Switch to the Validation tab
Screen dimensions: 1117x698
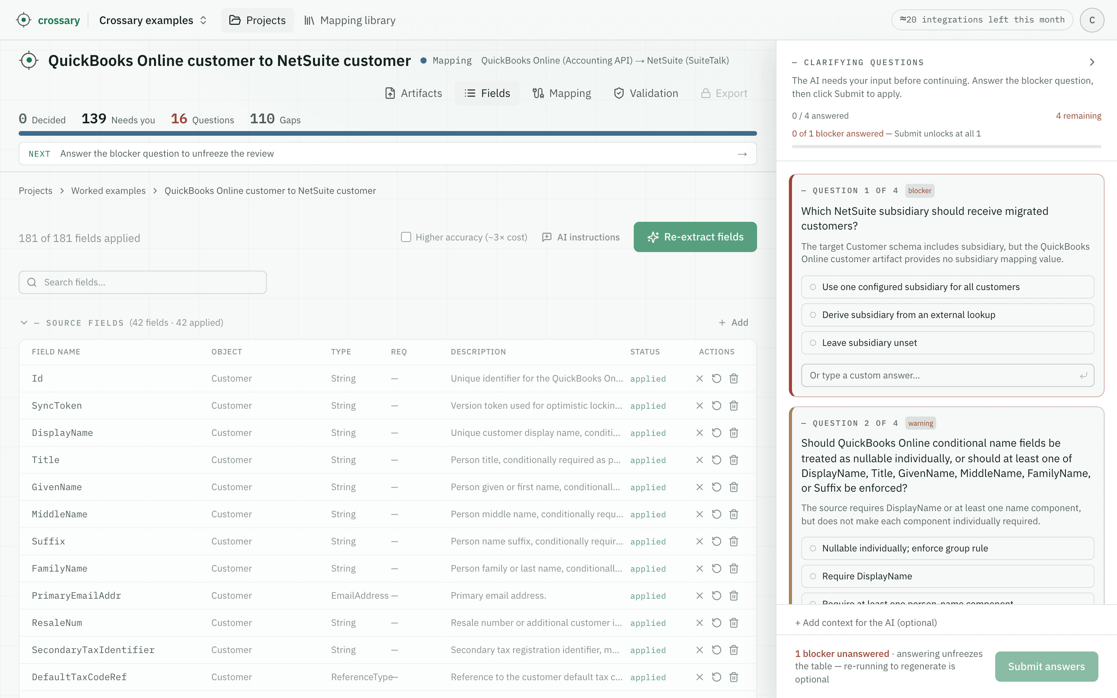[x=645, y=93]
